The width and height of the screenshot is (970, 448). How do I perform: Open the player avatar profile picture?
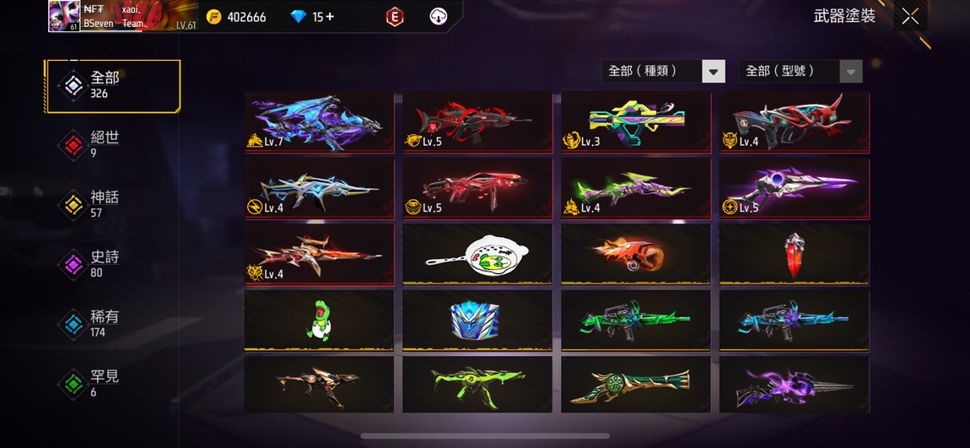(x=64, y=16)
